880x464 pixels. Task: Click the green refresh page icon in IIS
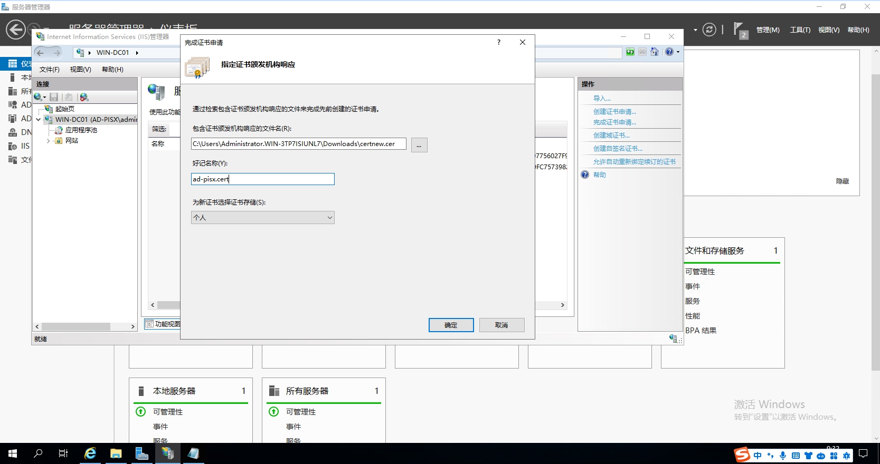(x=630, y=52)
